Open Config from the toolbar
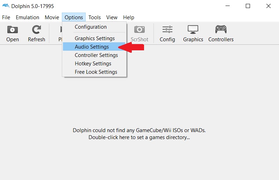The height and width of the screenshot is (180, 279). pos(167,30)
